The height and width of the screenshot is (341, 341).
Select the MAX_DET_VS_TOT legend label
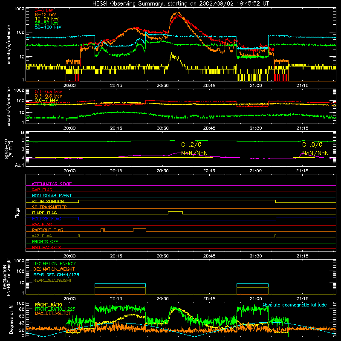tap(53, 313)
